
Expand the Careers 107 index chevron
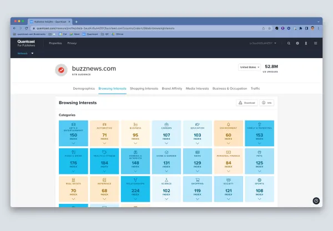point(167,143)
